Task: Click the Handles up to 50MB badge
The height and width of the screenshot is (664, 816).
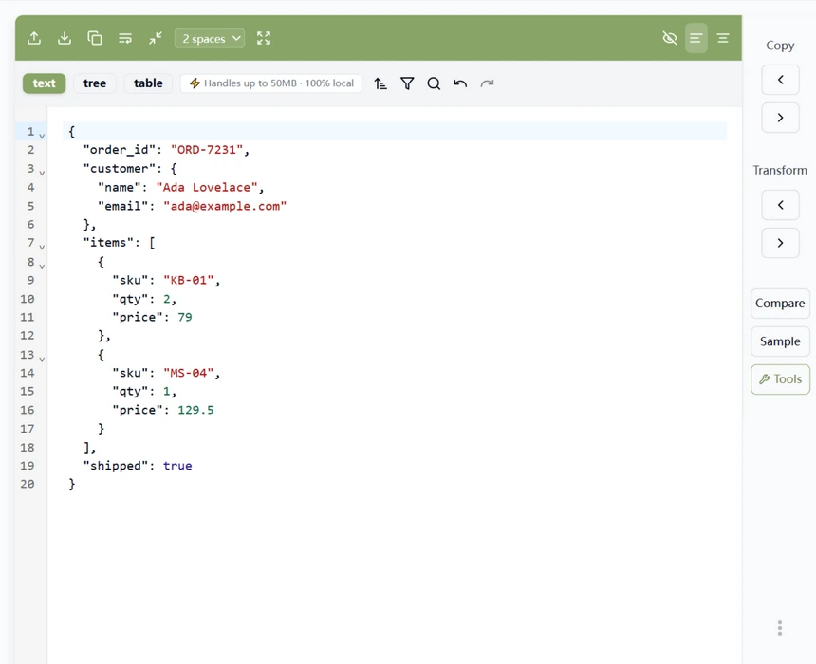Action: click(x=271, y=83)
